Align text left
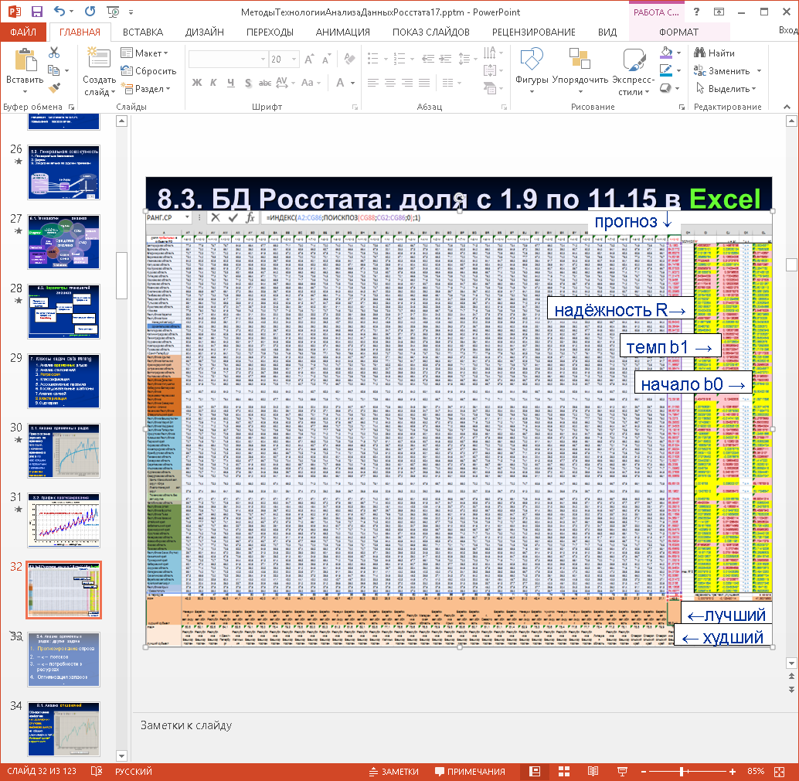 coord(373,83)
